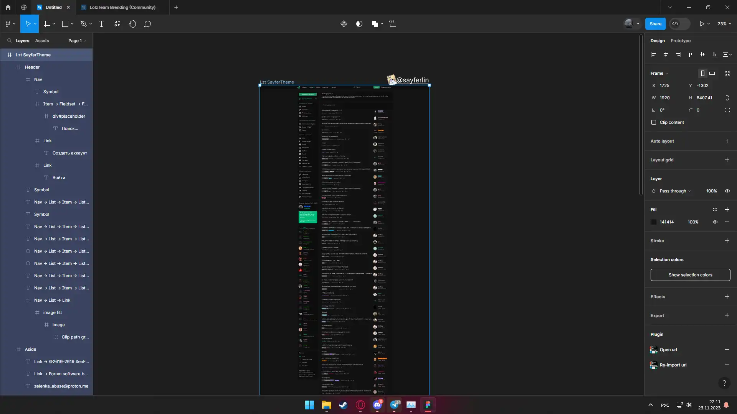Open Help question mark button
The image size is (737, 414).
[724, 383]
